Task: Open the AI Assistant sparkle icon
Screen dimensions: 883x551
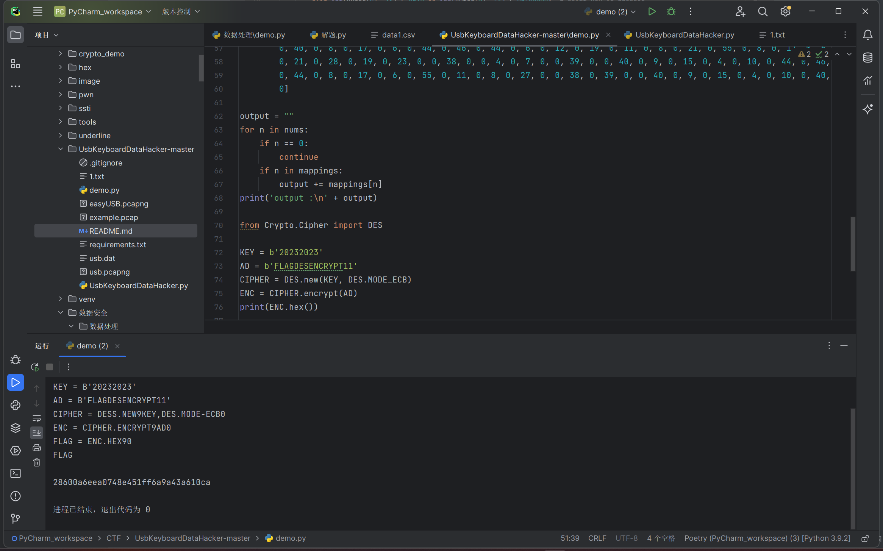Action: tap(867, 109)
